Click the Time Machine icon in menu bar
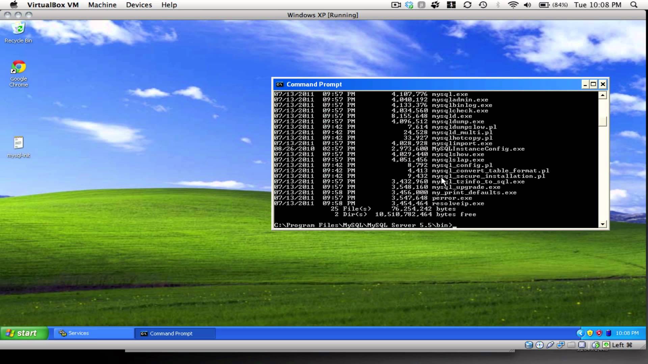The image size is (648, 364). click(x=482, y=5)
